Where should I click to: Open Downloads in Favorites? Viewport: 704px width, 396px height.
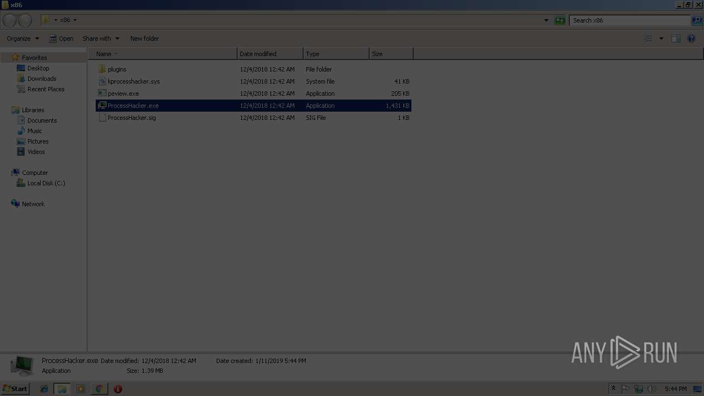42,79
